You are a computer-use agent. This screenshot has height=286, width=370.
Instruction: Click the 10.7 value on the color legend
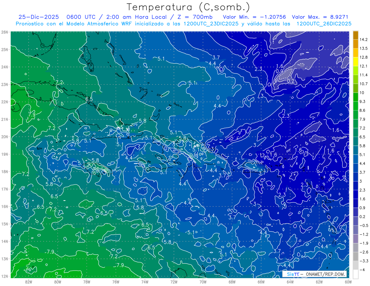pos(364,84)
